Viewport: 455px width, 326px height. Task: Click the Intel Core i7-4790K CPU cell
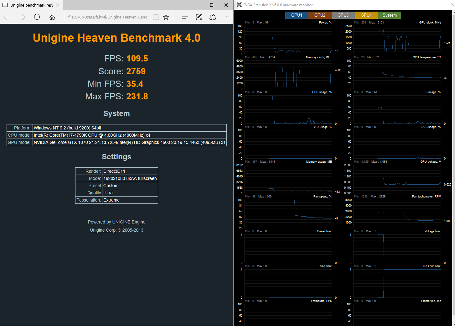[130, 135]
